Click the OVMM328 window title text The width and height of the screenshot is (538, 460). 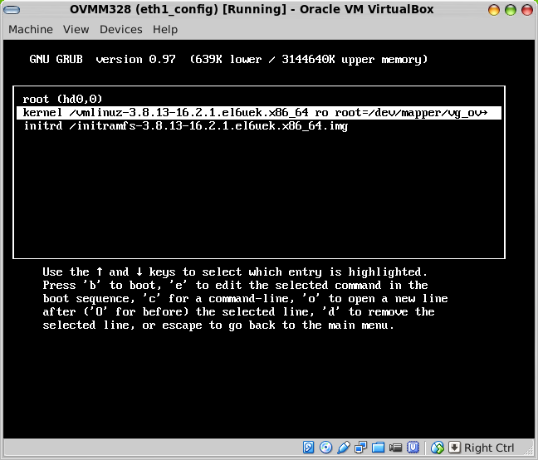click(x=252, y=9)
